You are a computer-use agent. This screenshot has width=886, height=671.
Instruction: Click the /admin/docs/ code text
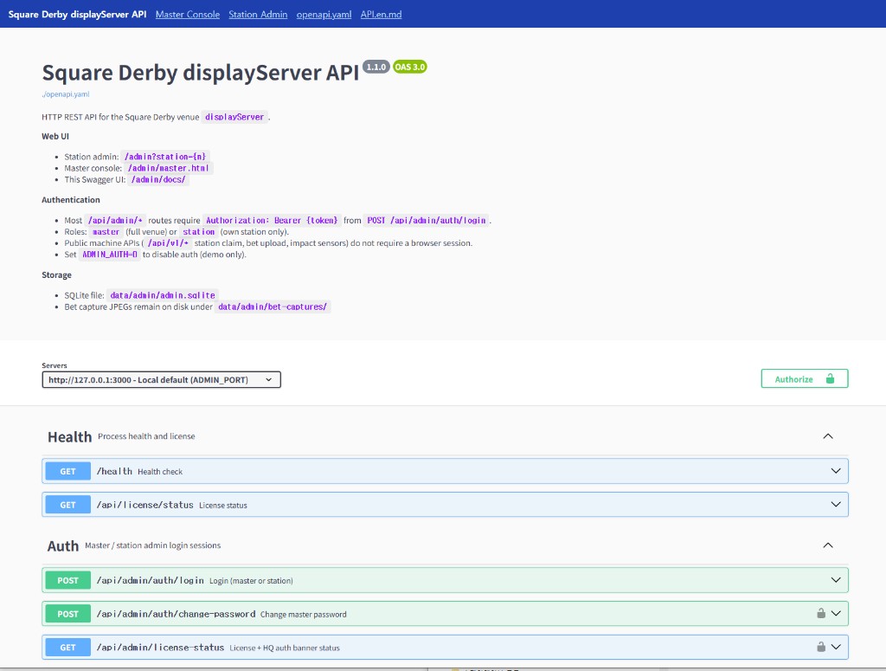pos(158,179)
